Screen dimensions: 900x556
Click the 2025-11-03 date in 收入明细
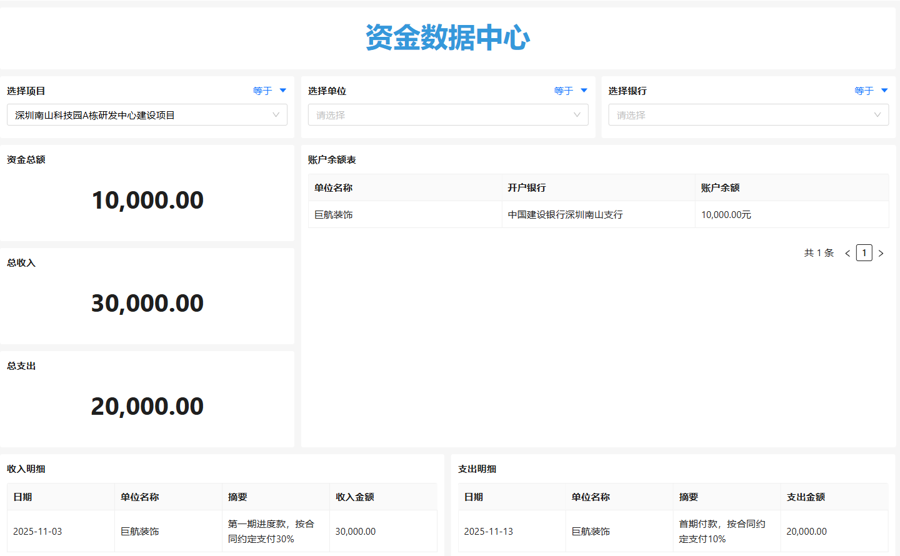click(x=40, y=531)
